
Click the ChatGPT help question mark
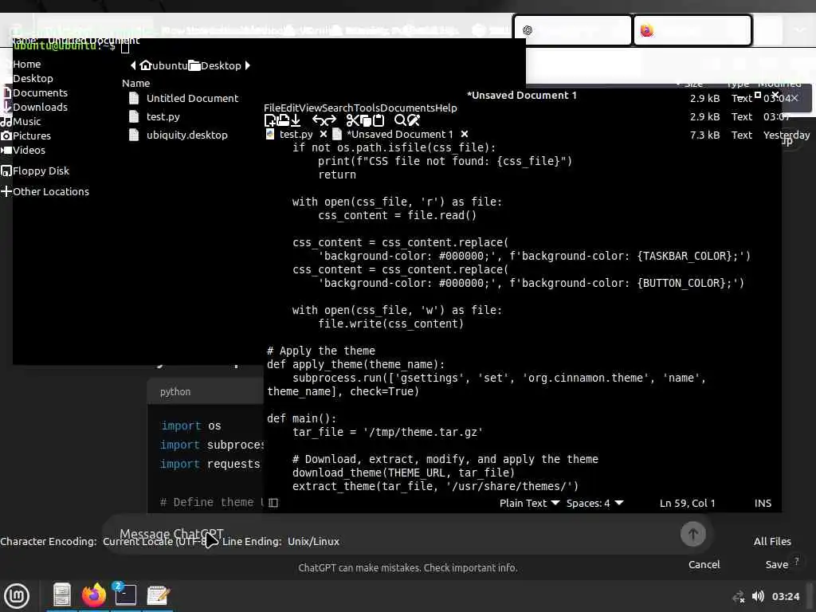[797, 561]
